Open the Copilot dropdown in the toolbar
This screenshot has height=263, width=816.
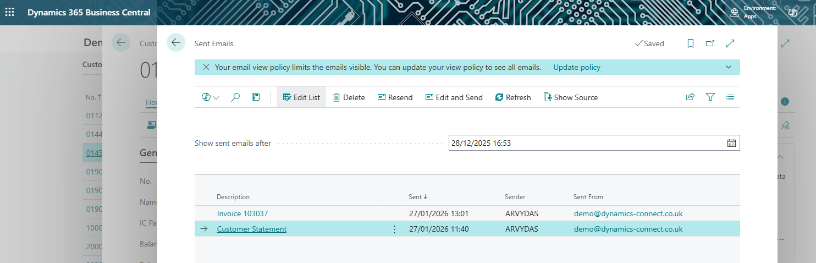pyautogui.click(x=210, y=97)
